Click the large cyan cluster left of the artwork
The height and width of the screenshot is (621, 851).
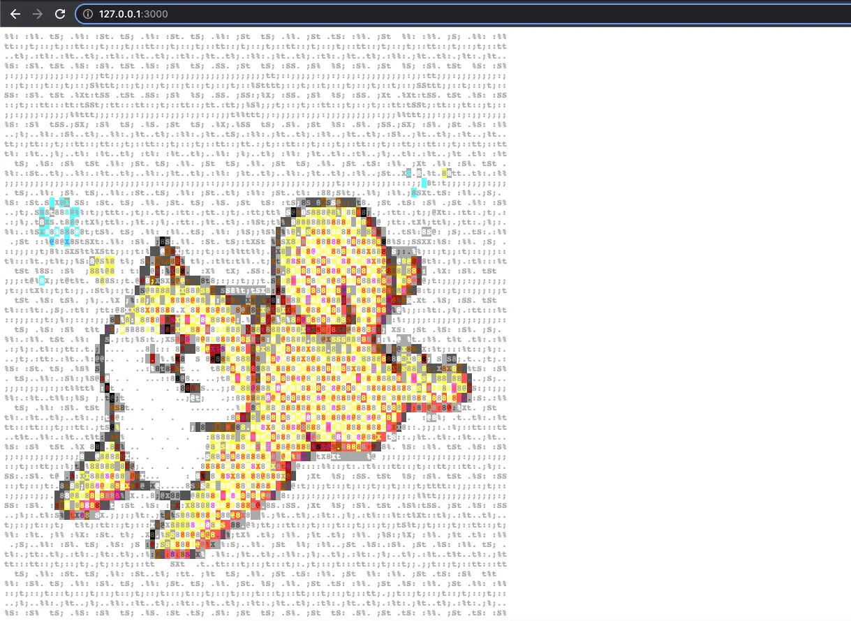[56, 216]
